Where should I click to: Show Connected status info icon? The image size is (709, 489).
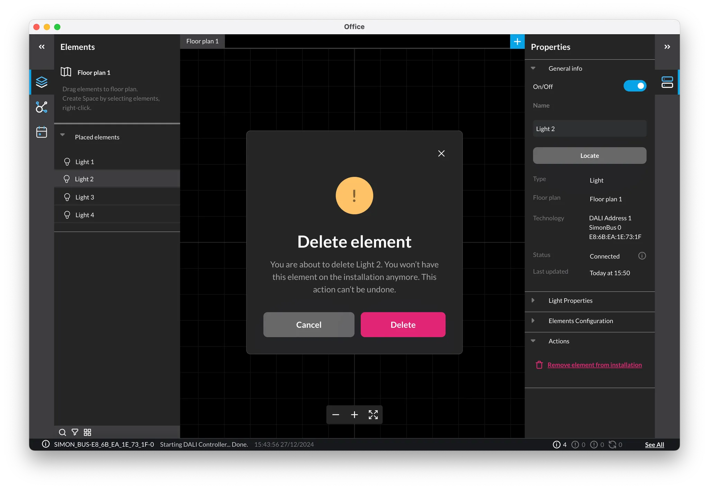[x=642, y=256]
